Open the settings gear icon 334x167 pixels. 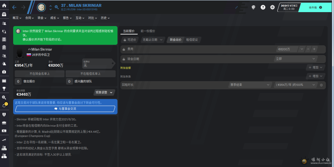click(x=272, y=7)
